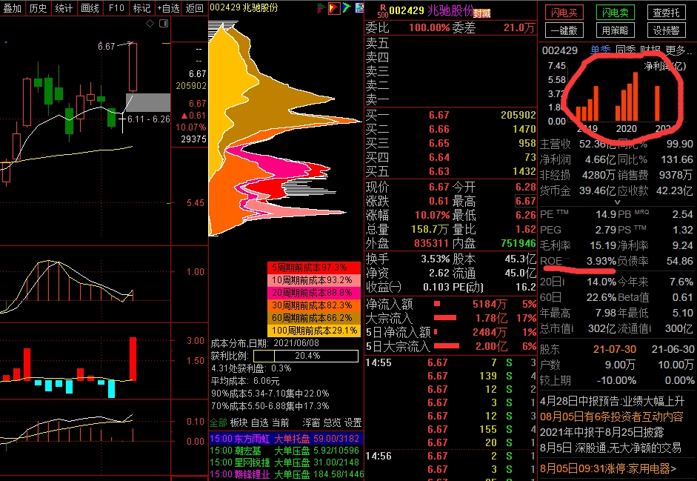Switch to the 同季 same-quarter tab
Viewport: 697px width, 481px height.
coord(626,50)
